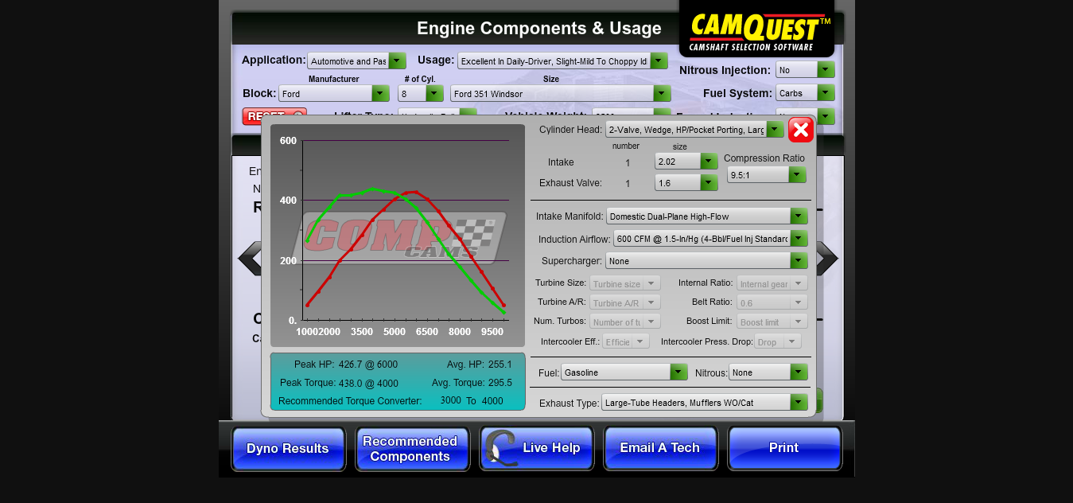Open the Intake Manifold dropdown
The height and width of the screenshot is (503, 1073).
pyautogui.click(x=707, y=216)
